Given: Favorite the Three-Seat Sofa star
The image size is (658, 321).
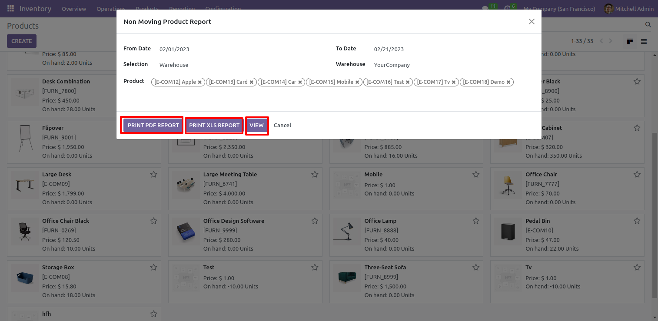Looking at the screenshot, I should (476, 267).
